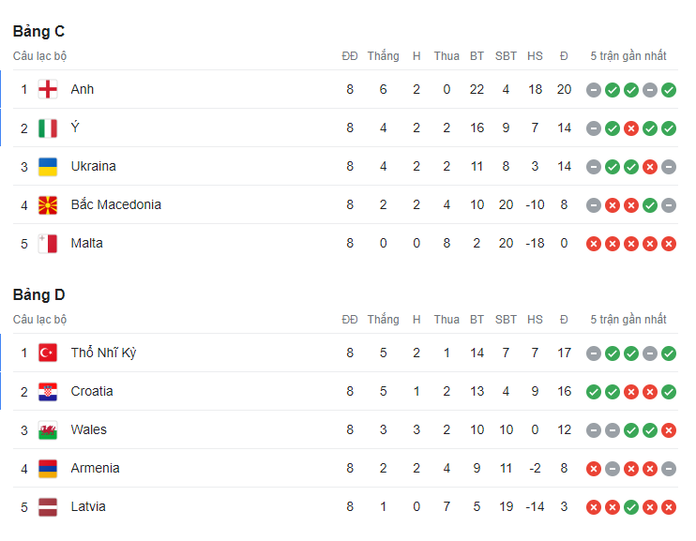Click the Armenia flag icon

(48, 469)
